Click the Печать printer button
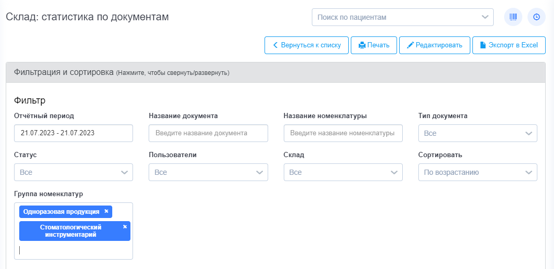554x269 pixels. 374,45
